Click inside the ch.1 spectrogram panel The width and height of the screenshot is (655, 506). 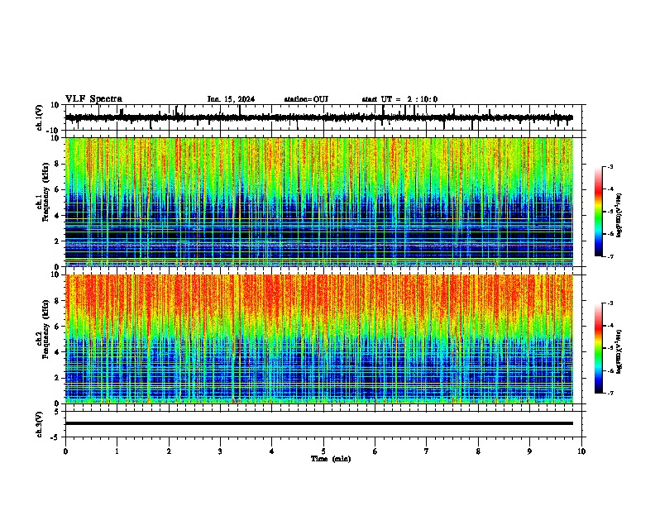319,202
